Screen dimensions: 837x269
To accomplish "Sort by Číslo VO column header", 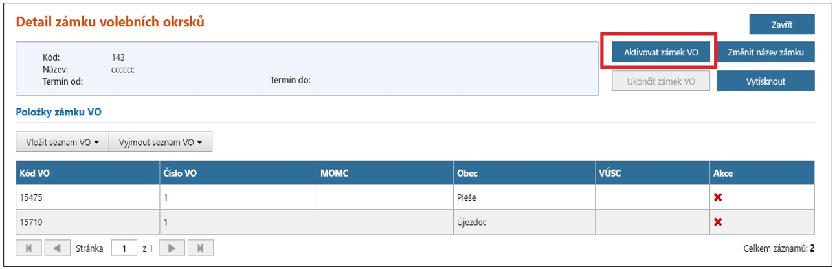I will [x=181, y=174].
